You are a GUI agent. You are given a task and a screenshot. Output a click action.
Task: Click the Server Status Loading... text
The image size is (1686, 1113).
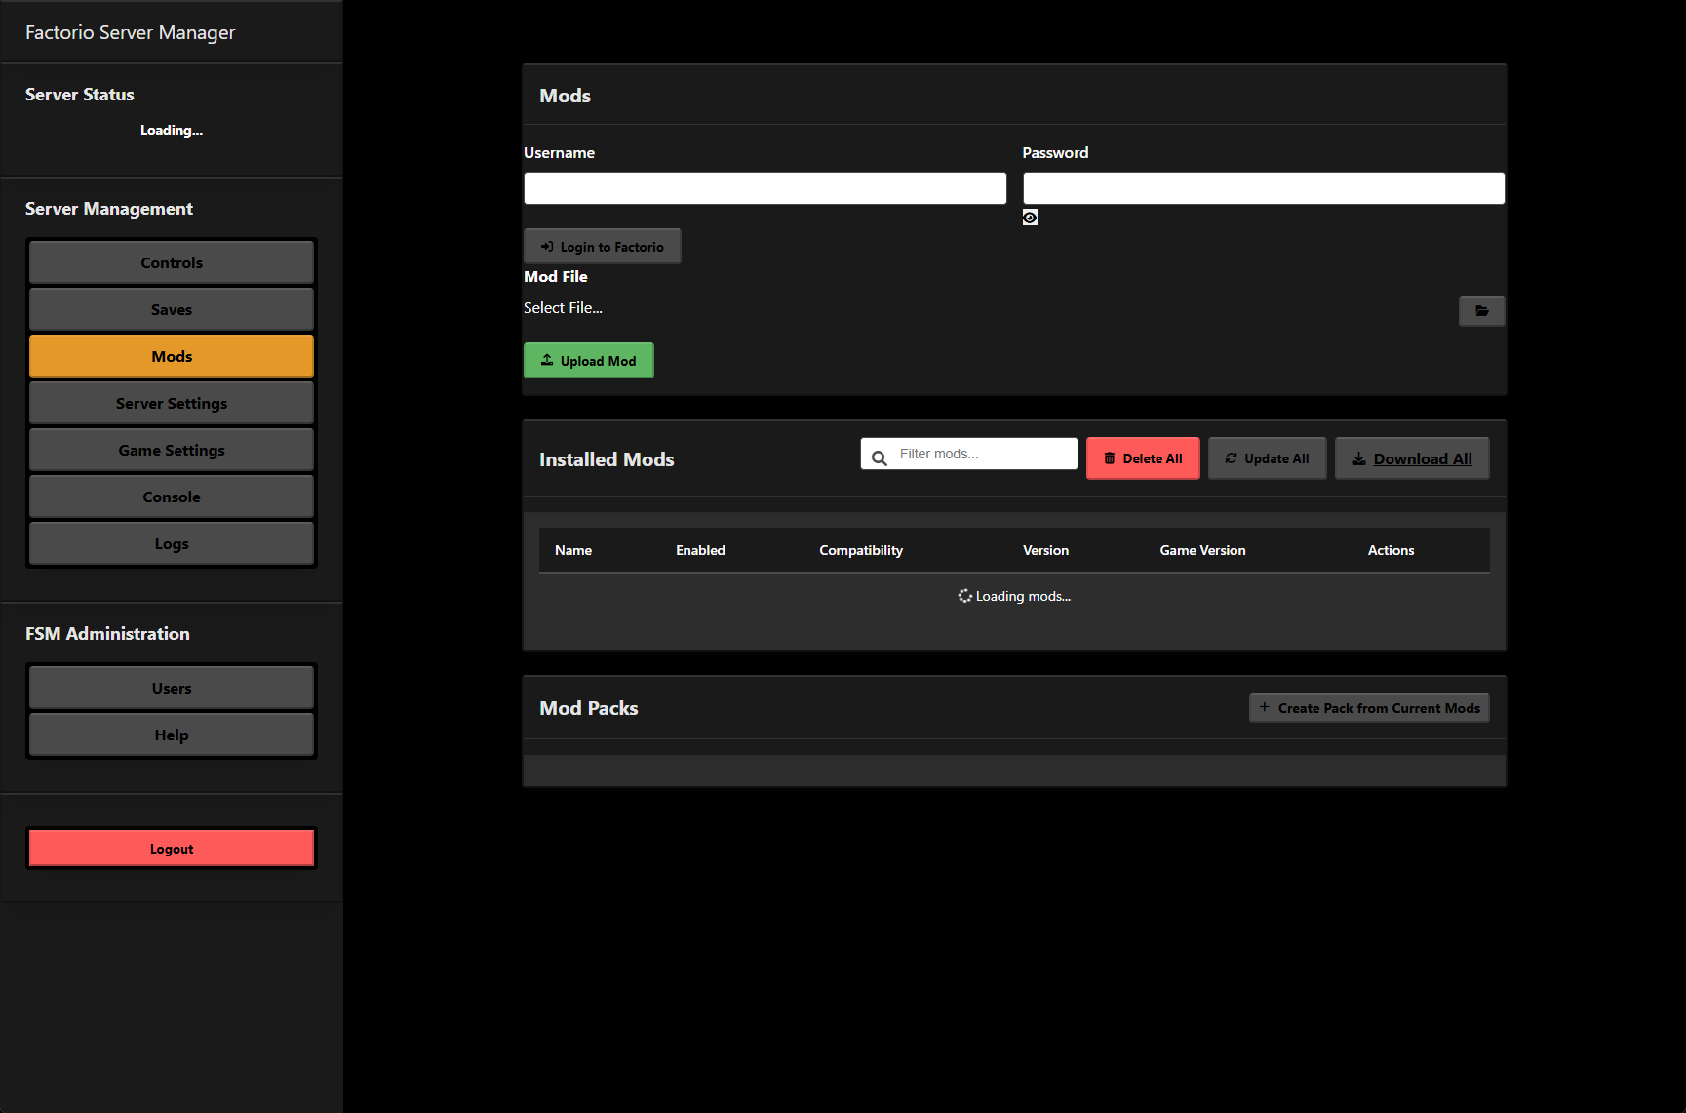point(172,131)
